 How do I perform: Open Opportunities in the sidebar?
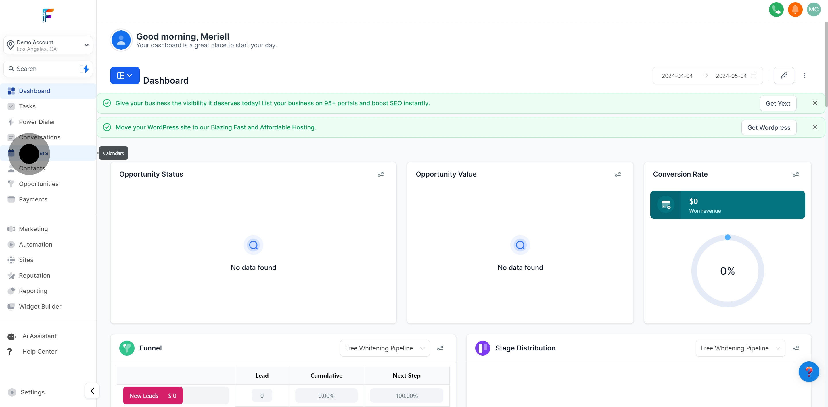[x=39, y=184]
